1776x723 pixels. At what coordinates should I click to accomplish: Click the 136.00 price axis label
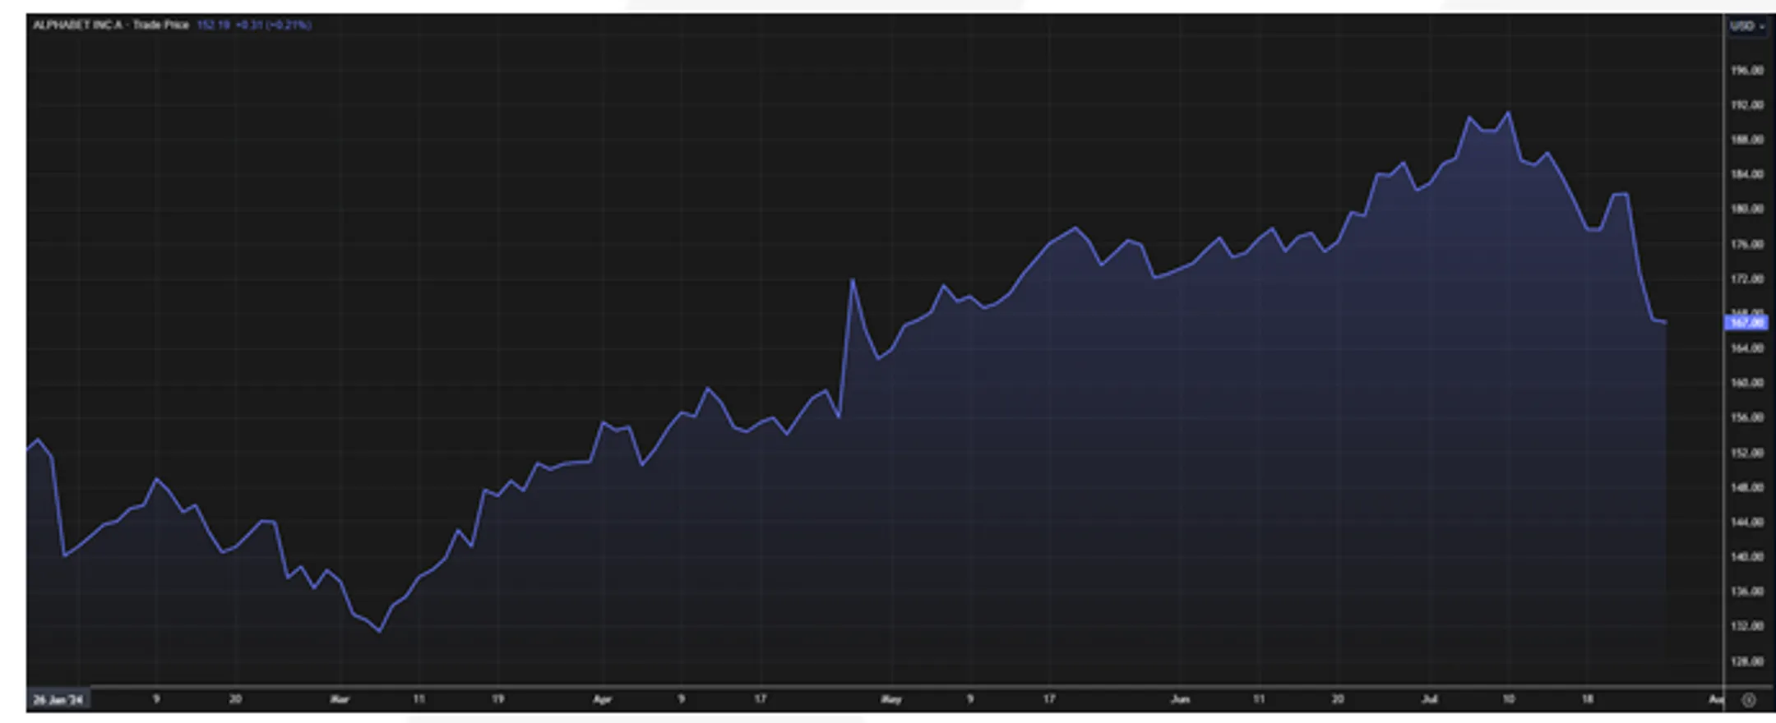pyautogui.click(x=1746, y=592)
